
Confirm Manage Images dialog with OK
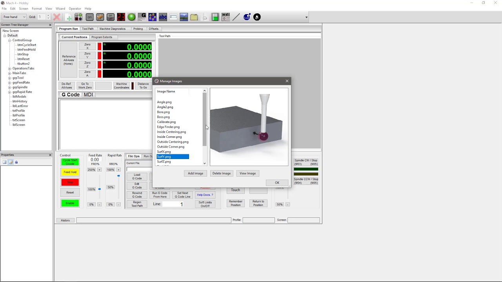coord(277,183)
